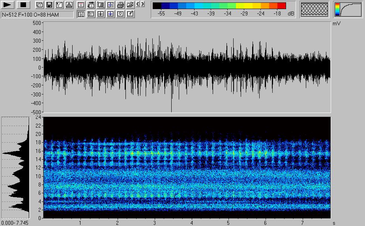The height and width of the screenshot is (226, 365).
Task: Click the printer icon to print
Action: coord(120,5)
